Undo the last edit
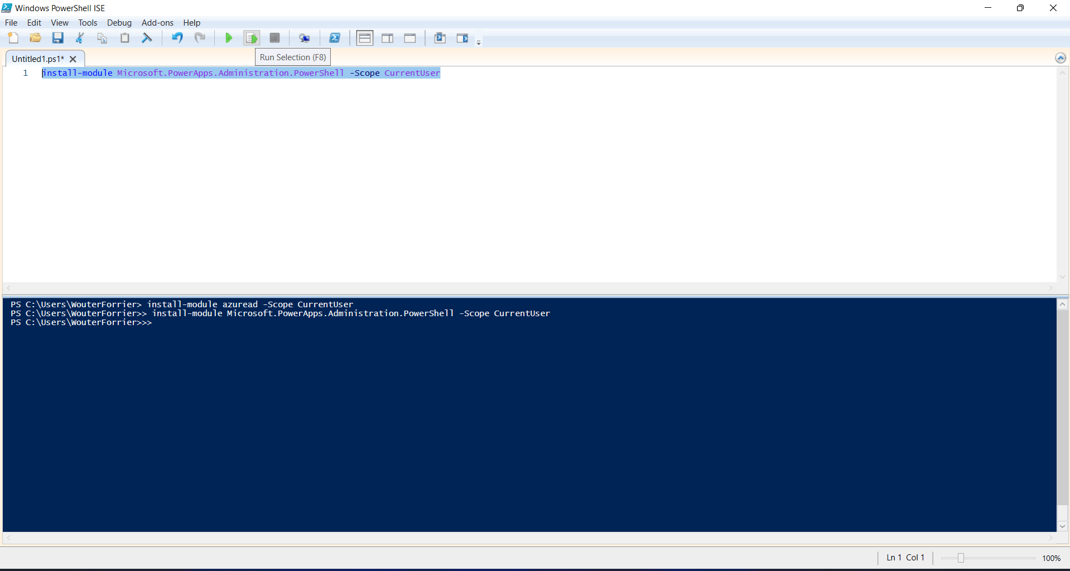The height and width of the screenshot is (571, 1070). click(x=177, y=38)
